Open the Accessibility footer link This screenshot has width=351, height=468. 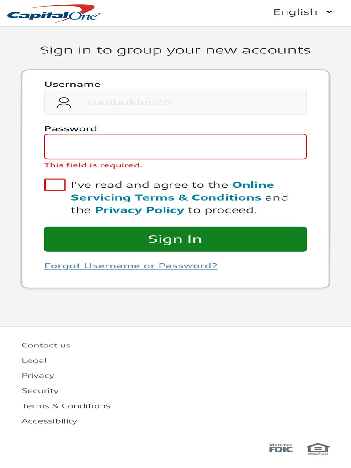click(x=49, y=421)
